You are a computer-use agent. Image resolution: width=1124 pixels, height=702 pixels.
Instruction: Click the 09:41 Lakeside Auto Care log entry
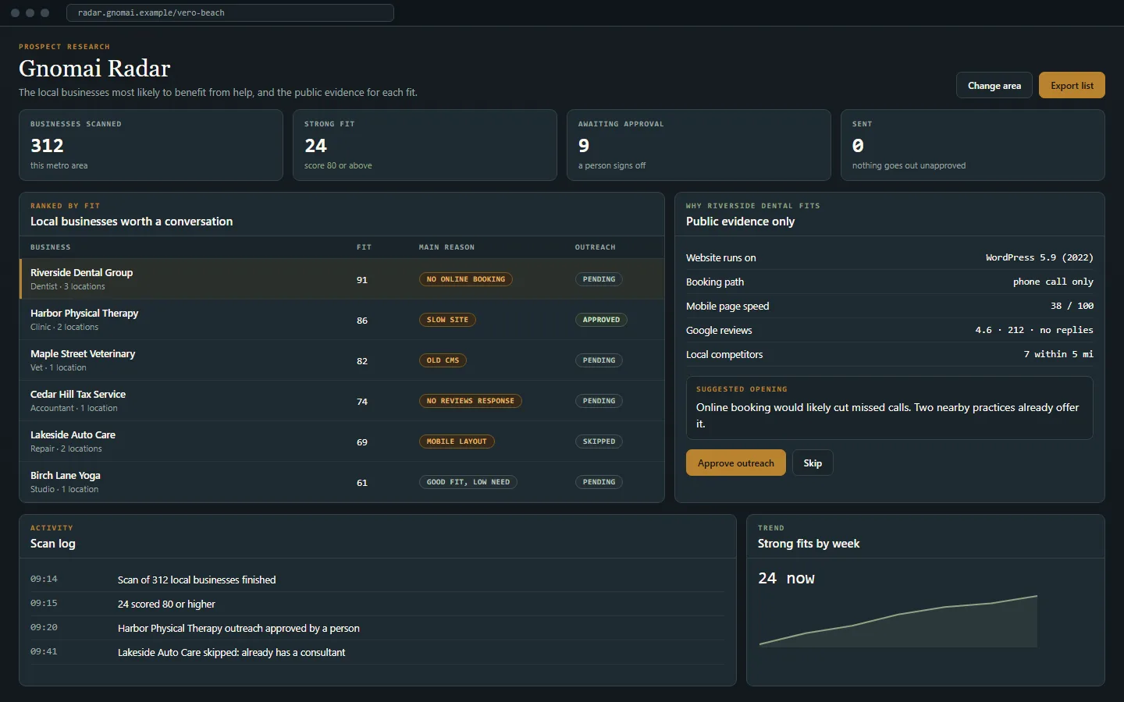(378, 652)
